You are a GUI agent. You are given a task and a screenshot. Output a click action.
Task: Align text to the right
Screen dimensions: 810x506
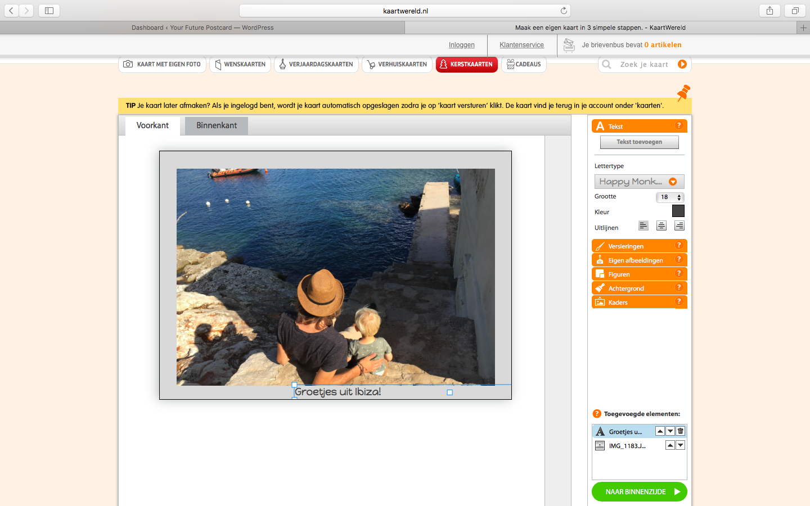tap(679, 226)
